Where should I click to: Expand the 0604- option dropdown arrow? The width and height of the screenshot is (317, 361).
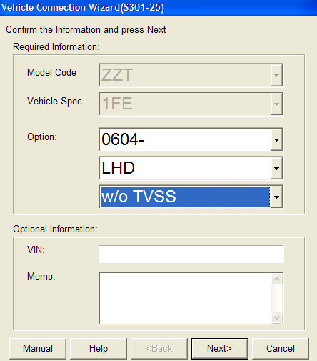[x=276, y=140]
